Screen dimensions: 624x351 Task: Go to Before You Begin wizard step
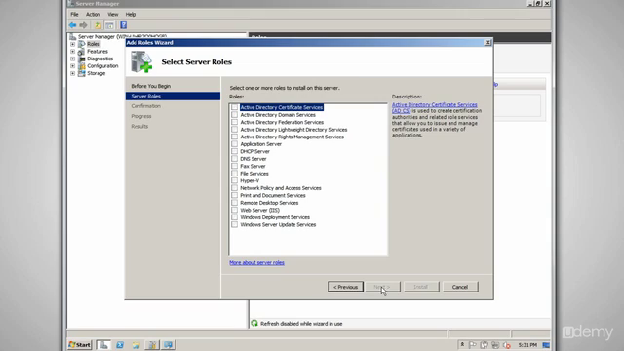point(151,86)
